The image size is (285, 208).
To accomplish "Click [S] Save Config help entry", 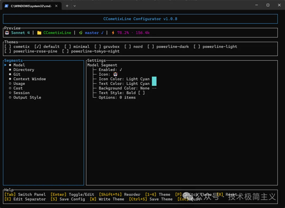I will tap(68, 199).
